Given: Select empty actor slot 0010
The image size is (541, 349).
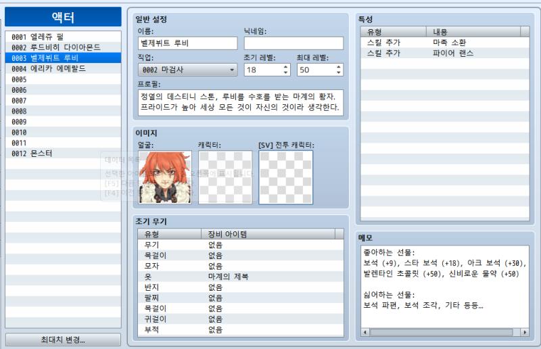Looking at the screenshot, I should [x=63, y=132].
